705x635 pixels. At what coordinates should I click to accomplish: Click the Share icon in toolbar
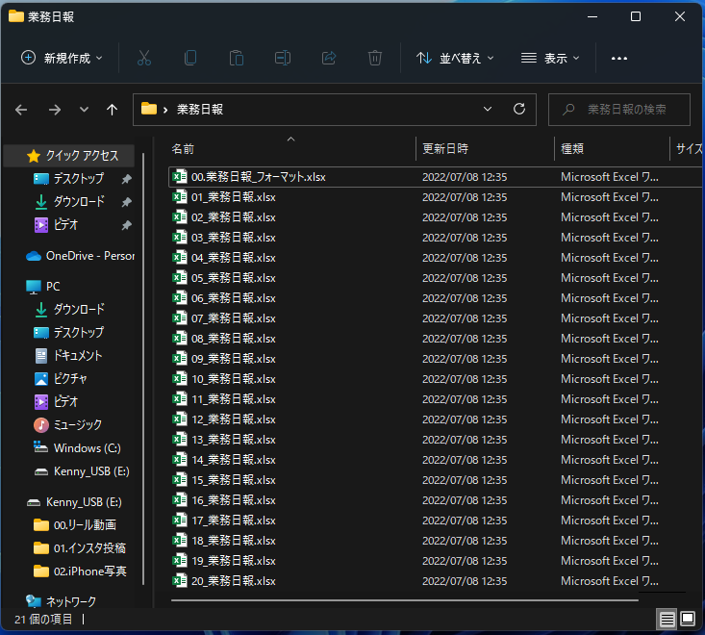[x=329, y=58]
